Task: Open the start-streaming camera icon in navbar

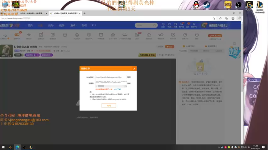Action: coord(175,25)
